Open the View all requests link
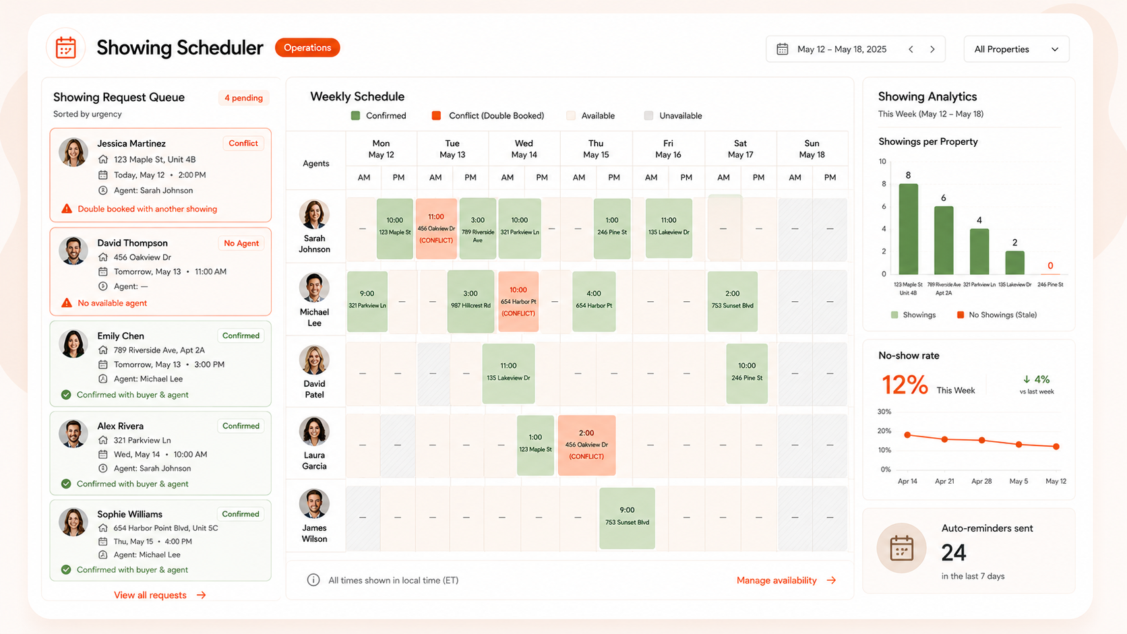Image resolution: width=1127 pixels, height=634 pixels. [x=150, y=595]
